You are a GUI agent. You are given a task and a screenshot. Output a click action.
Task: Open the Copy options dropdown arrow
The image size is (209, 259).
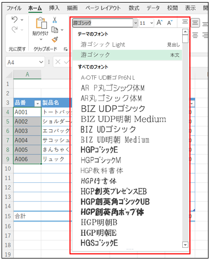click(62, 30)
